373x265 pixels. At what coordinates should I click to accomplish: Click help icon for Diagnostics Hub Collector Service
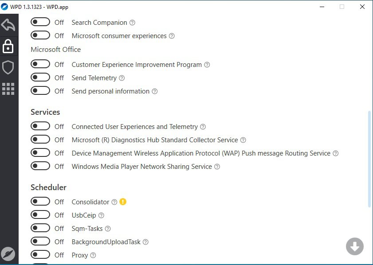click(x=243, y=140)
